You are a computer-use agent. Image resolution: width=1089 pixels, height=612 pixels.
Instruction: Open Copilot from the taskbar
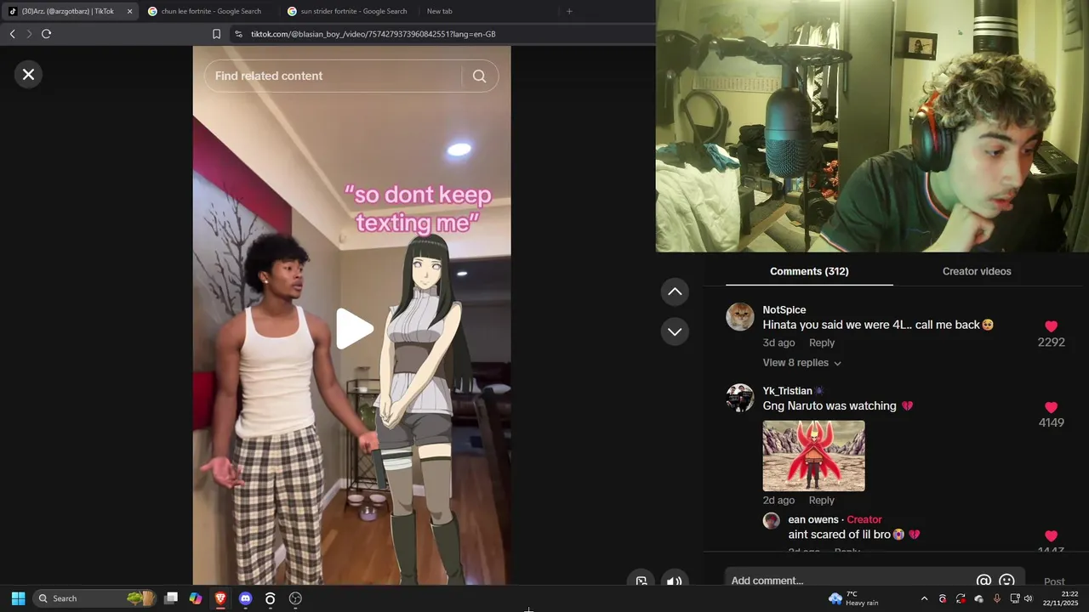[196, 598]
